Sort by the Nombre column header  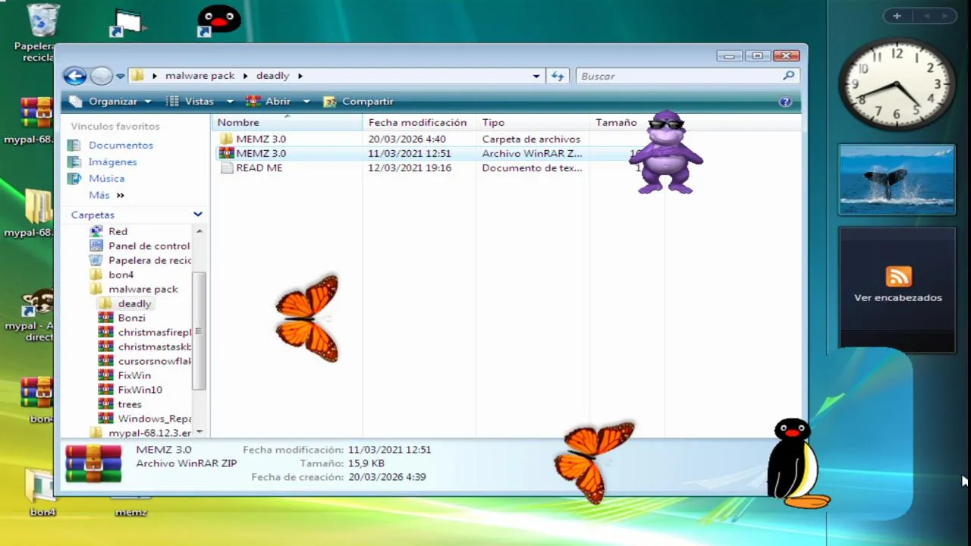[x=287, y=122]
